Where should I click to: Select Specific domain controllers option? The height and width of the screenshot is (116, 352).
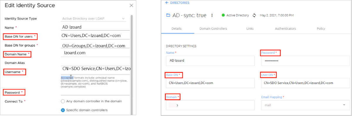pyautogui.click(x=63, y=110)
